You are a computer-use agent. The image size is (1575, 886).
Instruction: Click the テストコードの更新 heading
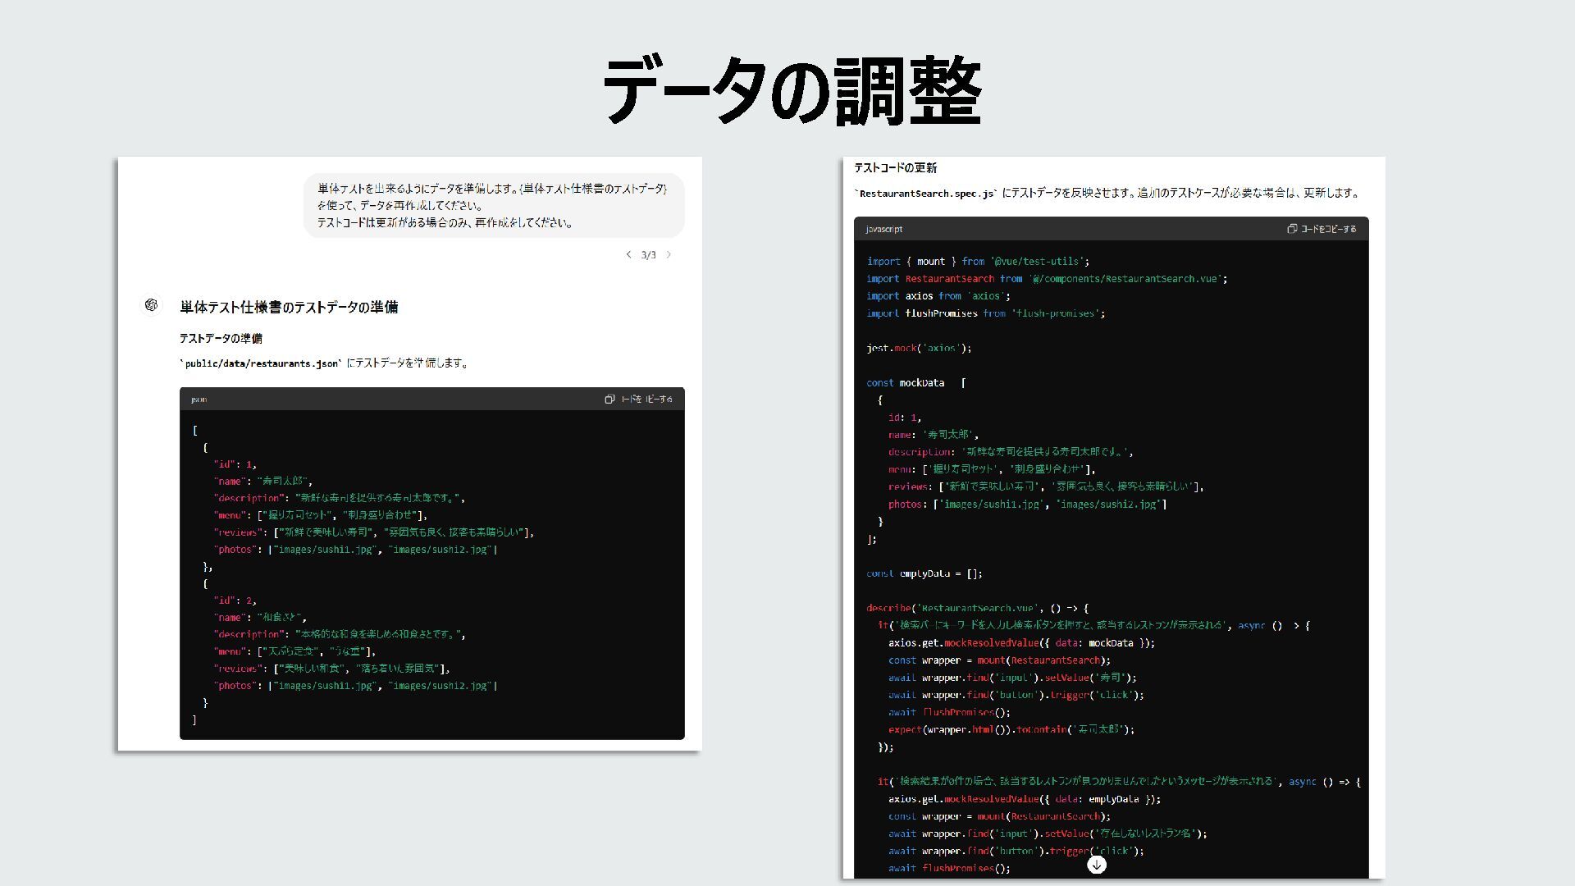(895, 167)
